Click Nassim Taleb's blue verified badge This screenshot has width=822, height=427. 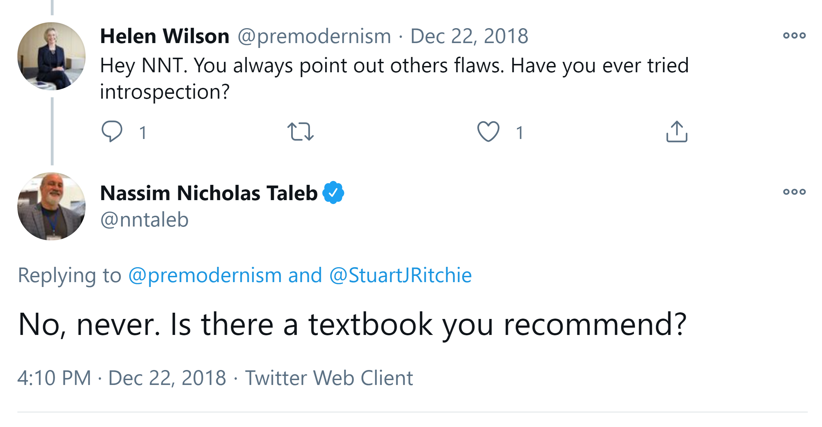(333, 192)
